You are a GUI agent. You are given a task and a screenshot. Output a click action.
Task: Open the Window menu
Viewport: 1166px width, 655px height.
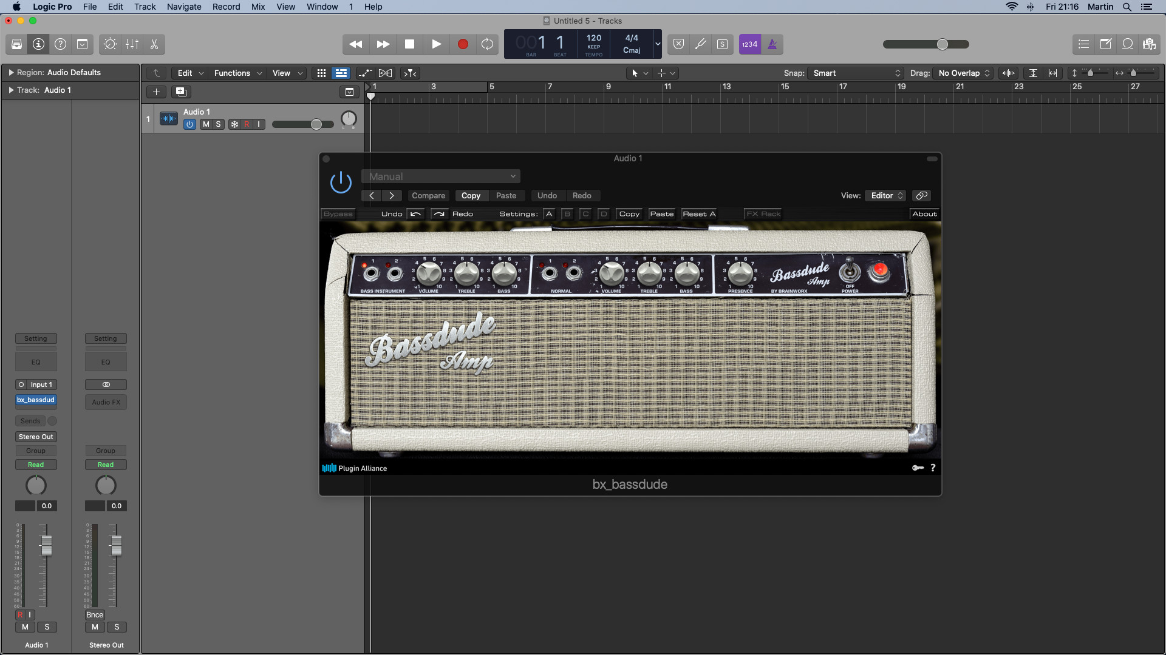pyautogui.click(x=322, y=7)
